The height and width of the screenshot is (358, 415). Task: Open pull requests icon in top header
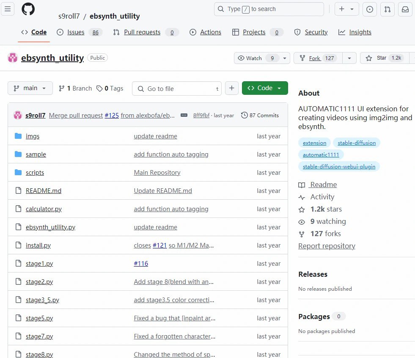(x=388, y=9)
